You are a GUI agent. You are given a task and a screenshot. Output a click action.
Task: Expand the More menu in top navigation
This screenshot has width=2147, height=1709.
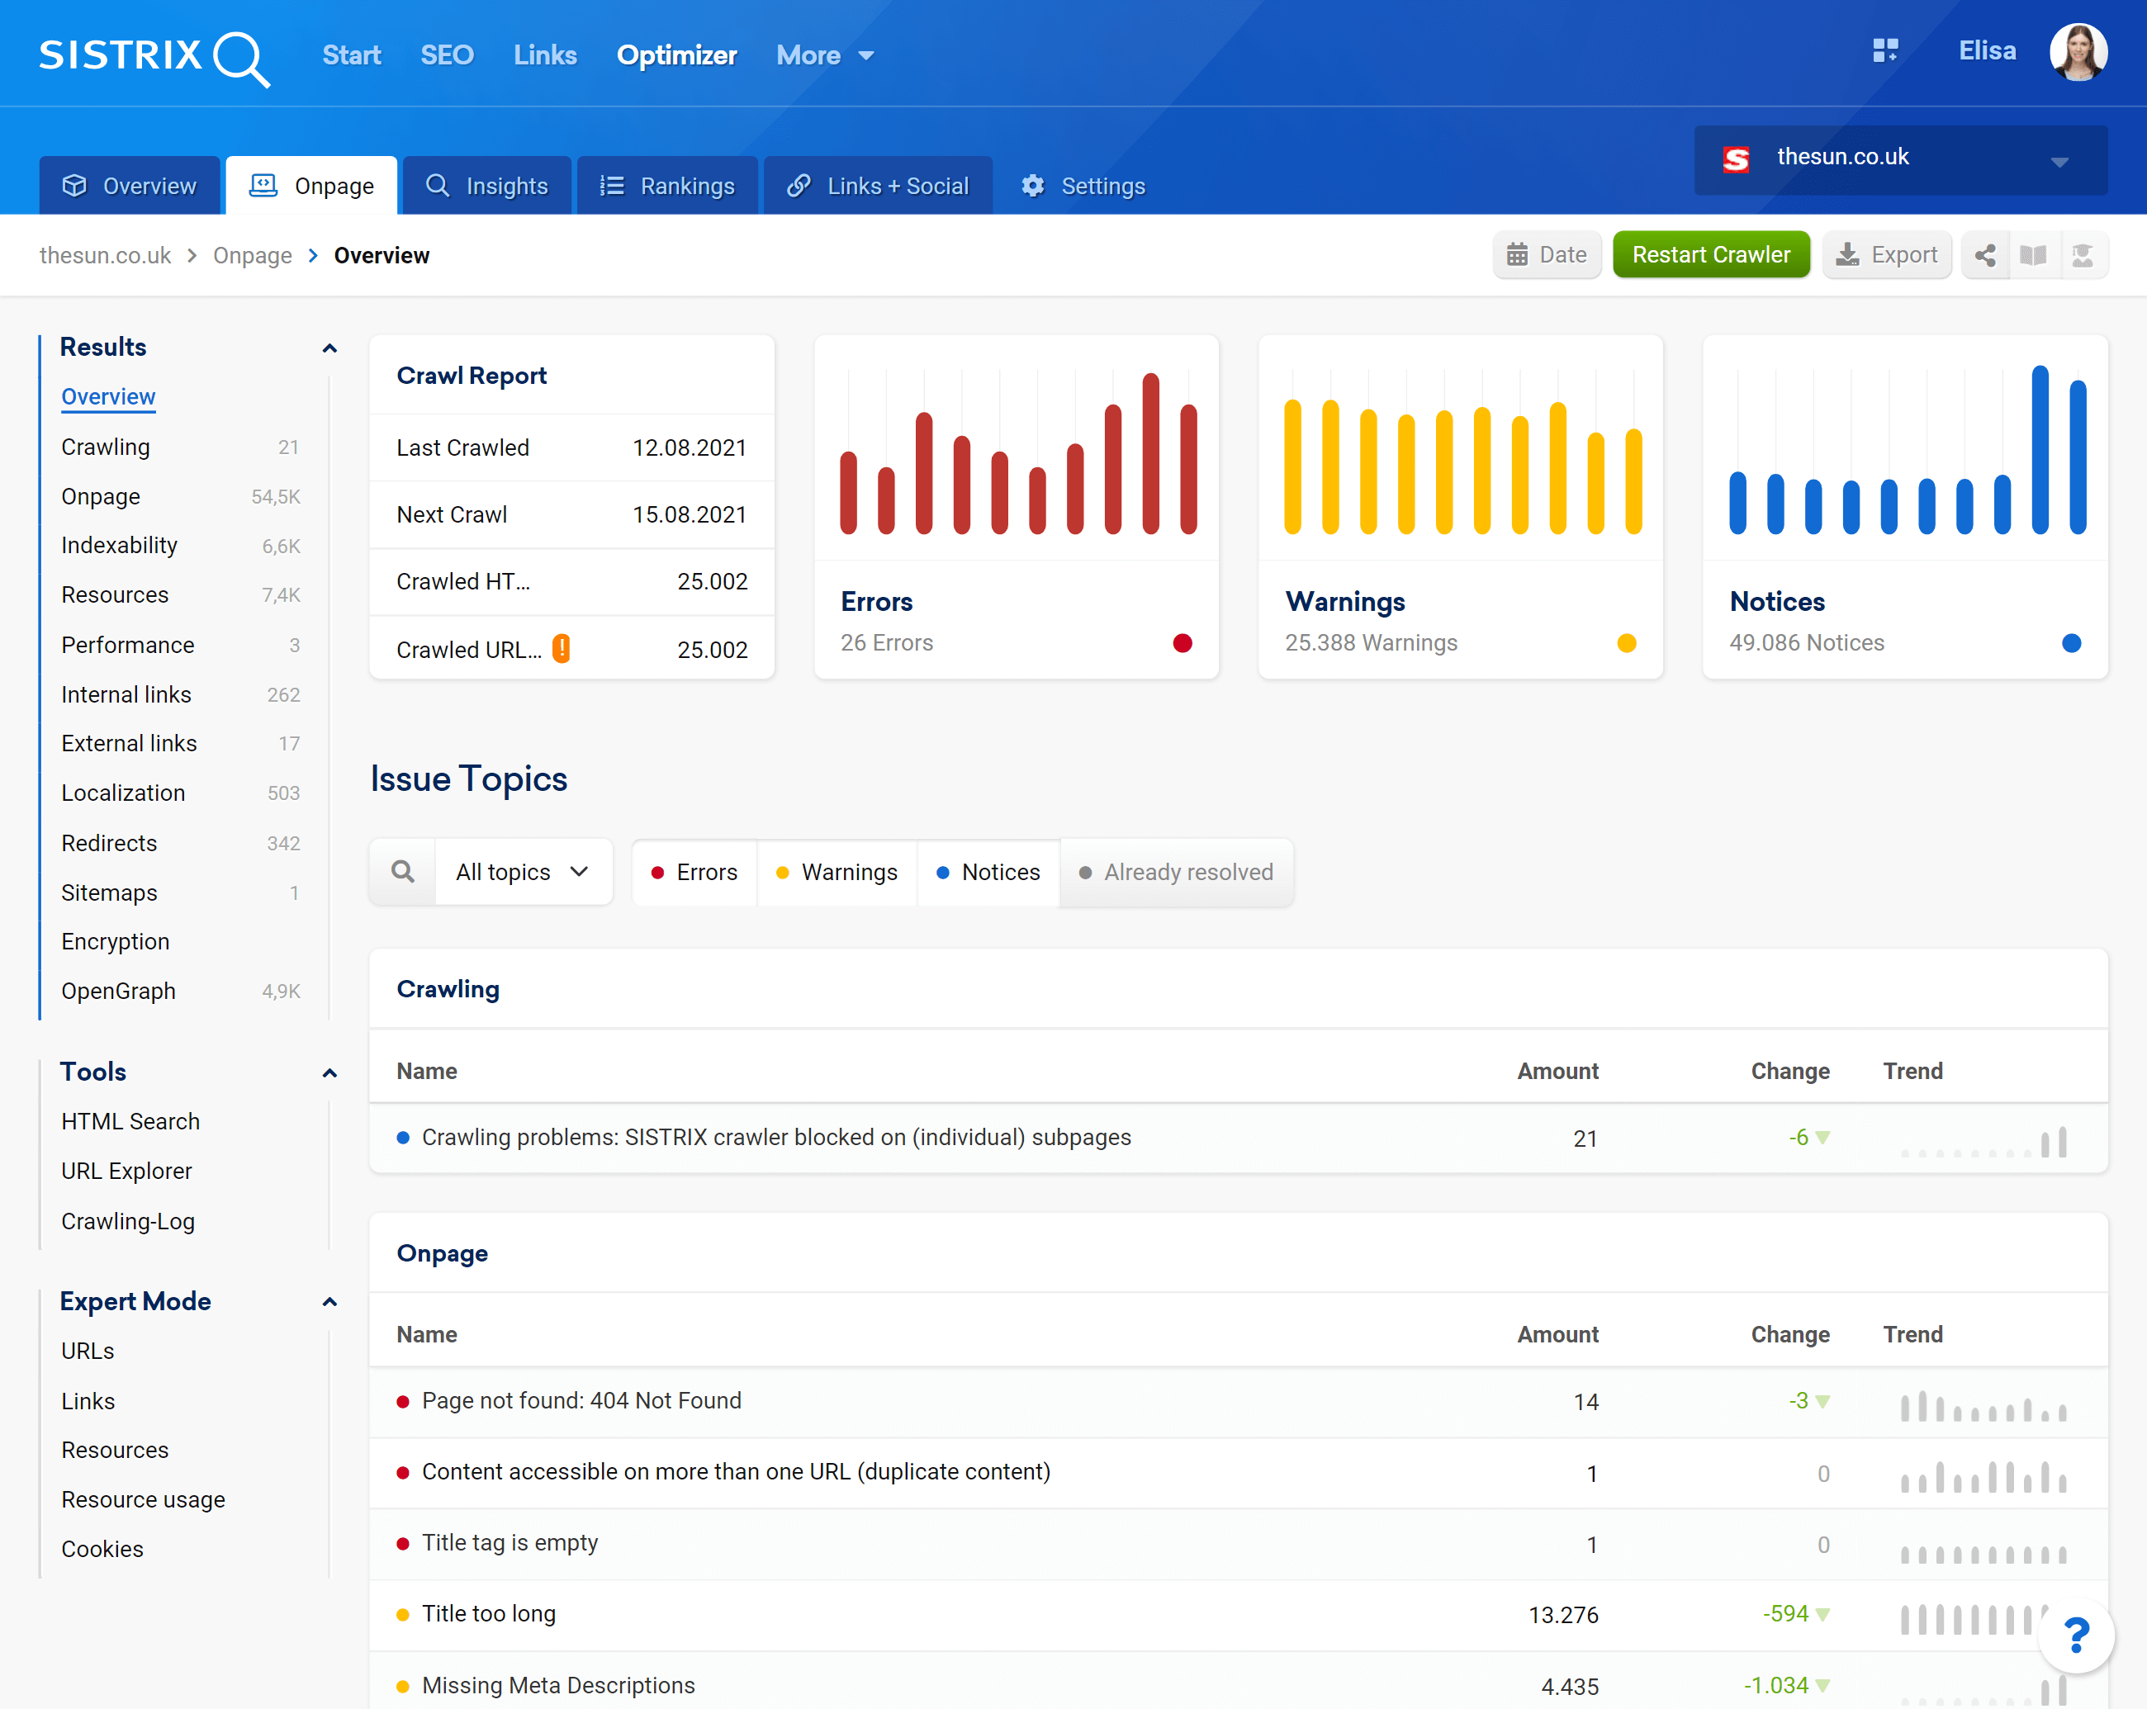[825, 56]
